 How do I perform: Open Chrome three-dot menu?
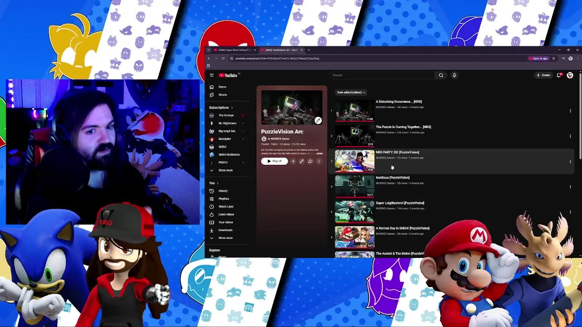(x=577, y=59)
